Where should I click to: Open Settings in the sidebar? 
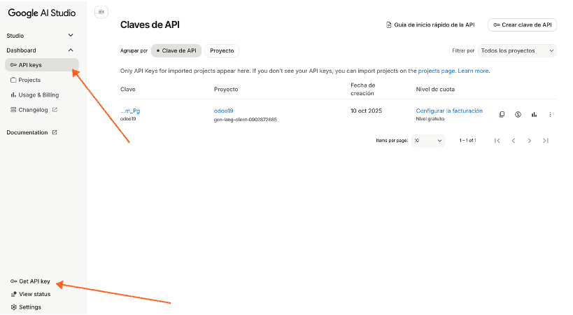click(x=26, y=307)
